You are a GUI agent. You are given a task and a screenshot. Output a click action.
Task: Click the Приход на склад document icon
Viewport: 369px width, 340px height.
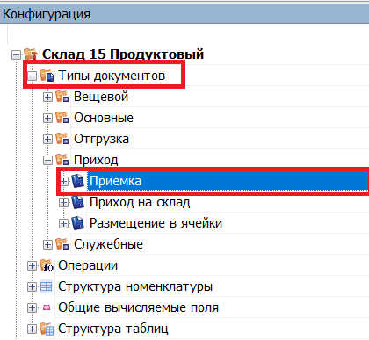pyautogui.click(x=77, y=202)
